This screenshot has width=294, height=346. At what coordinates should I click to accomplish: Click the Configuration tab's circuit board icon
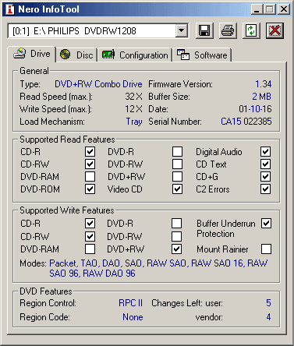pos(108,55)
